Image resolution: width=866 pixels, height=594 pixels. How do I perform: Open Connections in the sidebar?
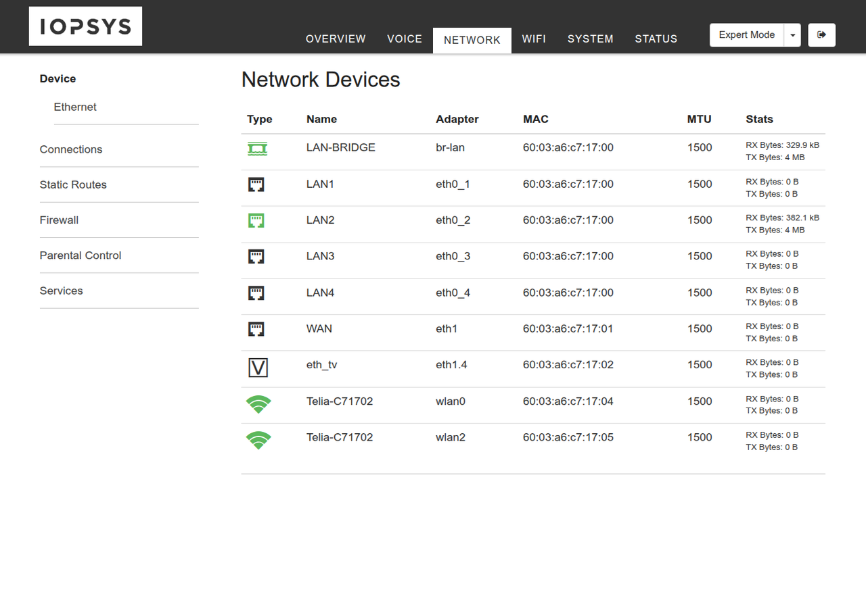(x=71, y=149)
